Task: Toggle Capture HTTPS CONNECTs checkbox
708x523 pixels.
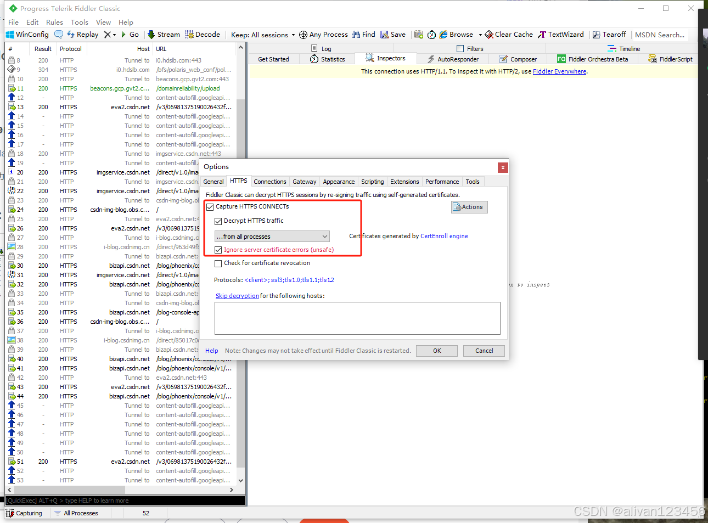Action: (x=210, y=207)
